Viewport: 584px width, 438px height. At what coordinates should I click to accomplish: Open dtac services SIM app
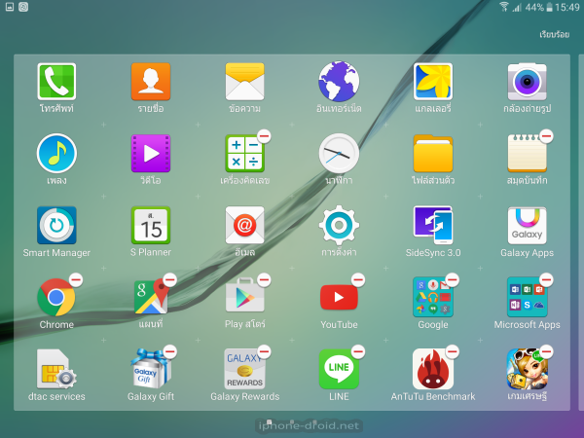pos(56,369)
